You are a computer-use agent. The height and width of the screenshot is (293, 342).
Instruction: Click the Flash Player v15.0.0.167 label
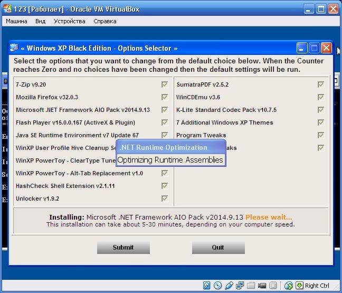click(75, 122)
